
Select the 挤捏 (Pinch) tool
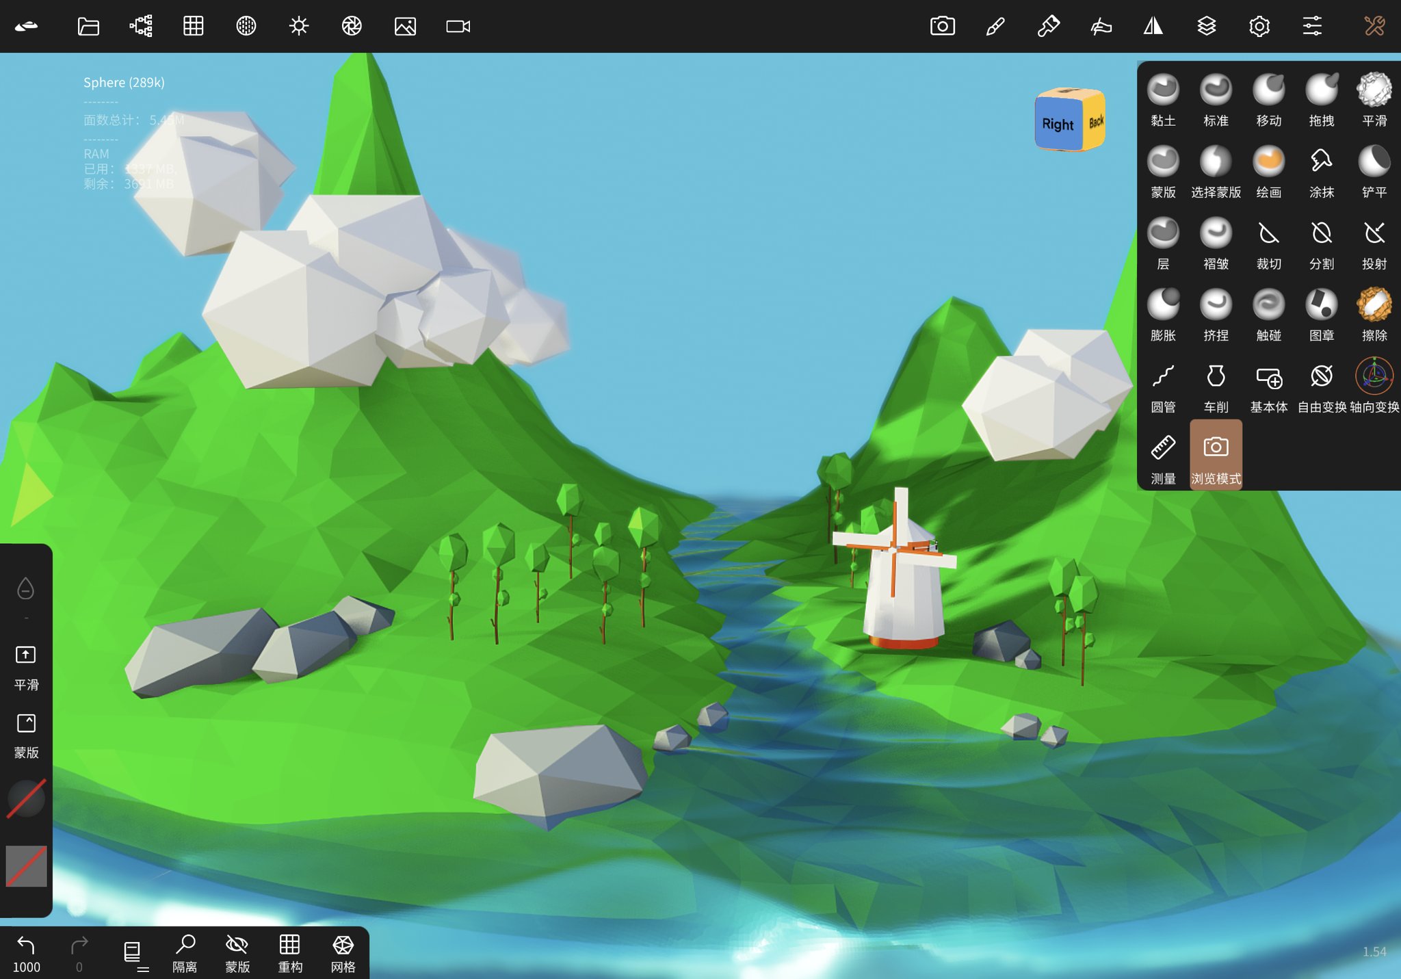pyautogui.click(x=1216, y=315)
